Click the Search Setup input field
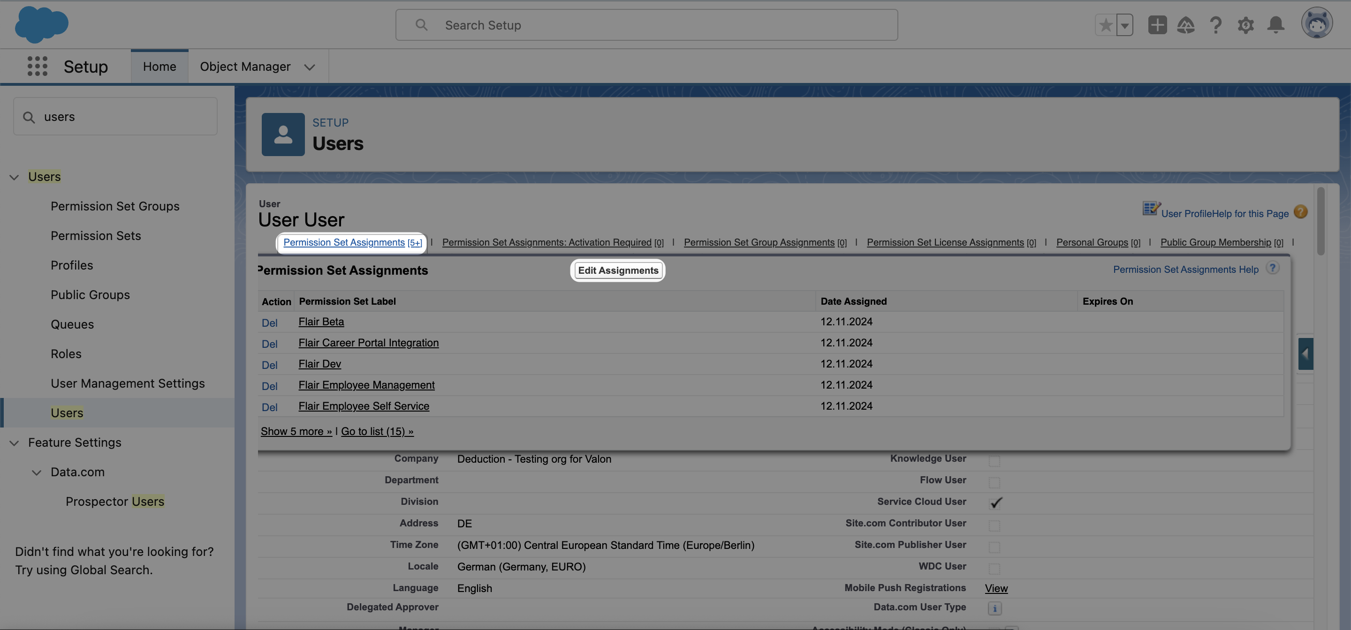This screenshot has width=1351, height=630. click(x=646, y=25)
